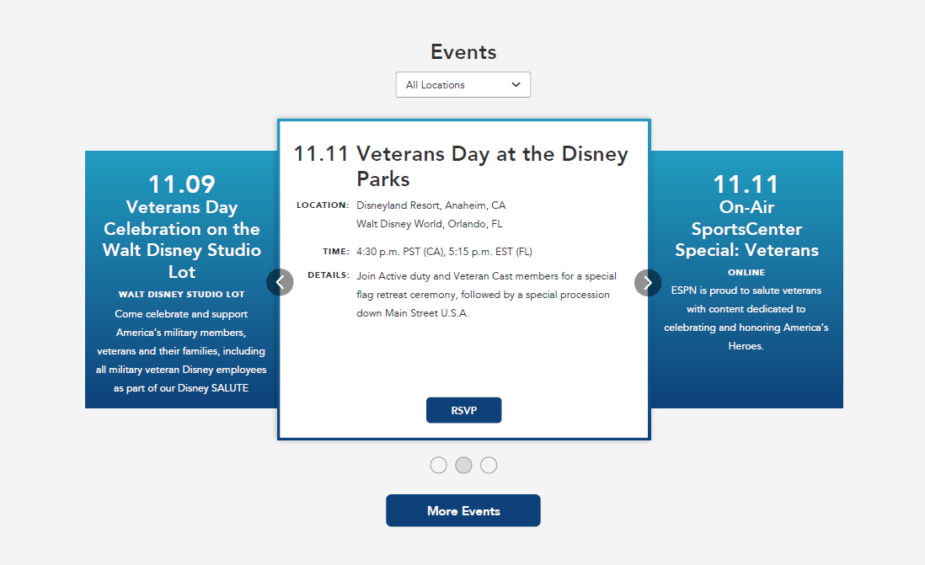Click the More Events button
The image size is (925, 565).
tap(462, 510)
